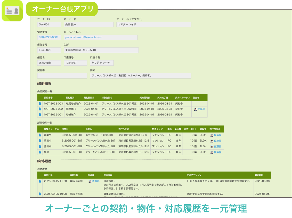Select cell 専属専任媒介 in contract table
292x218 pixels.
coord(73,104)
